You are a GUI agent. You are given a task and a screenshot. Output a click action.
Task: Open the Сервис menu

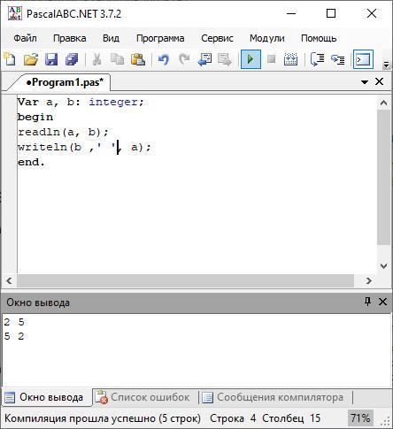click(x=217, y=38)
